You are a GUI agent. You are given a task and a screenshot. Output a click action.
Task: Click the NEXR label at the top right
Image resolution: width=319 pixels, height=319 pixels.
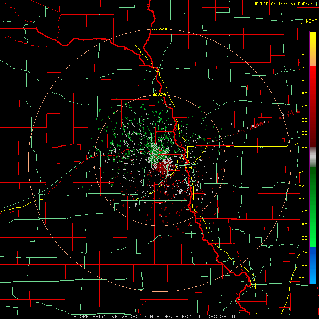312,21
